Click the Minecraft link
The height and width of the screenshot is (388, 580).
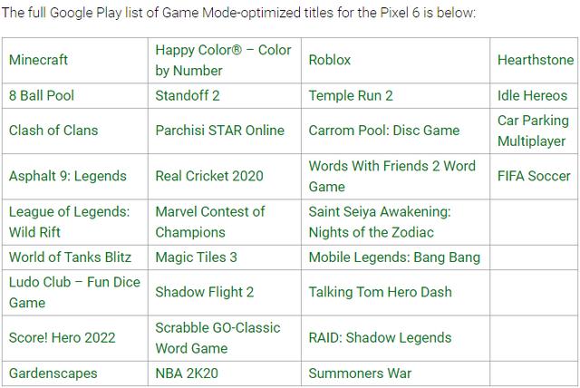[x=38, y=60]
